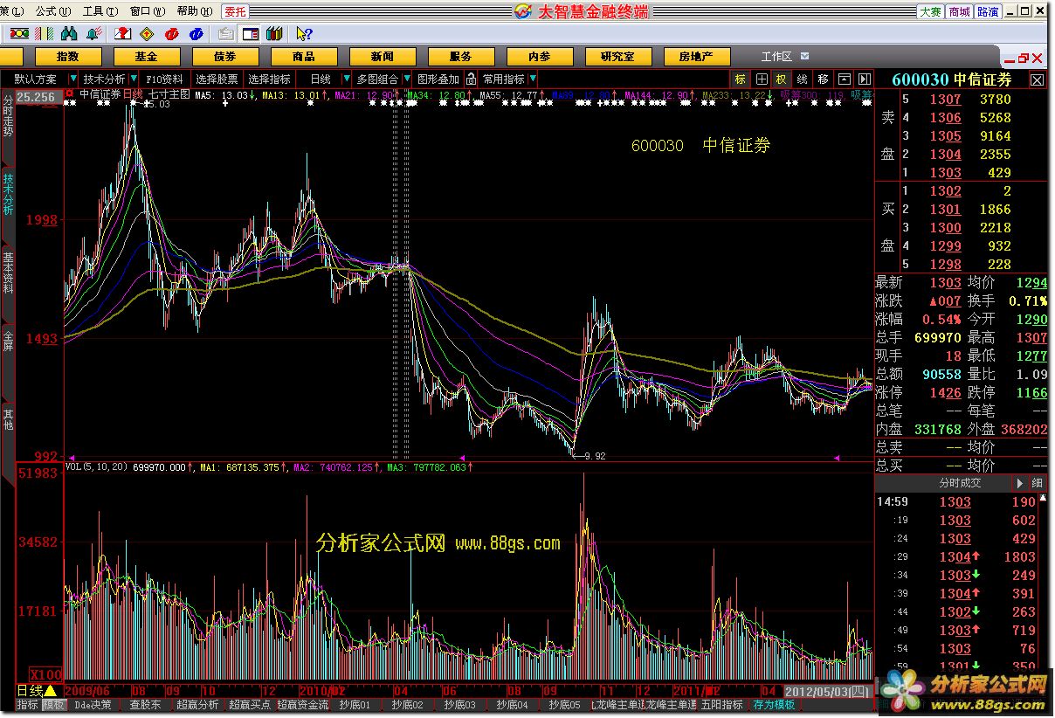This screenshot has height=718, width=1055.
Task: Click the 图形叠加 button
Action: click(438, 79)
